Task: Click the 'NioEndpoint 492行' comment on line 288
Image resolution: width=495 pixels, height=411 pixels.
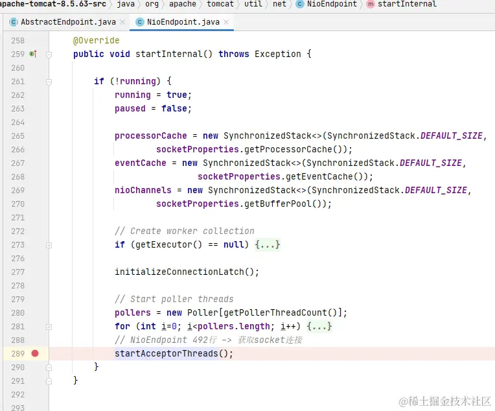Action: 209,340
